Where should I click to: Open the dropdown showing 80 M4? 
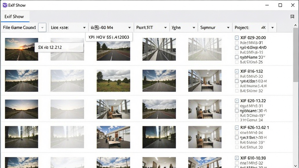click(x=129, y=28)
